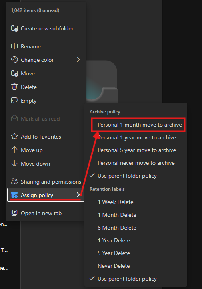Click the Rename folder icon

click(14, 46)
